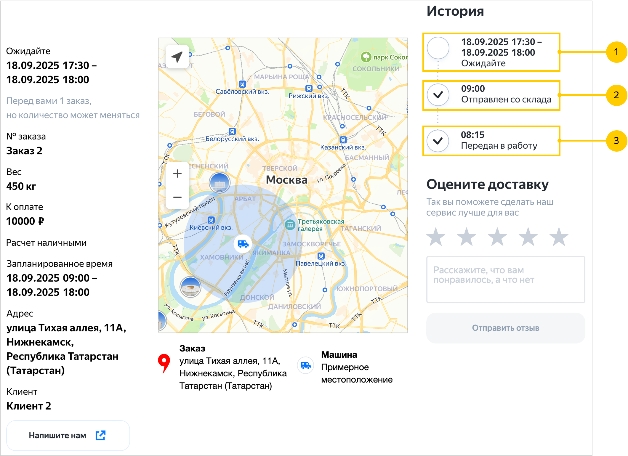Image resolution: width=628 pixels, height=456 pixels.
Task: Click Третьяковская галерея museum icon
Action: [290, 225]
